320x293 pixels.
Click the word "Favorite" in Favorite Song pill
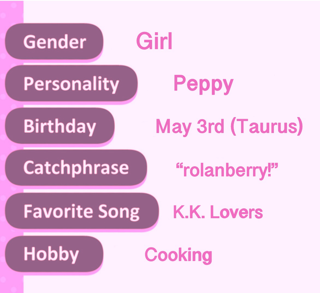click(58, 211)
